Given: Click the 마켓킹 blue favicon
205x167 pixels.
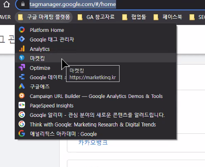Looking at the screenshot, I should click(22, 58).
